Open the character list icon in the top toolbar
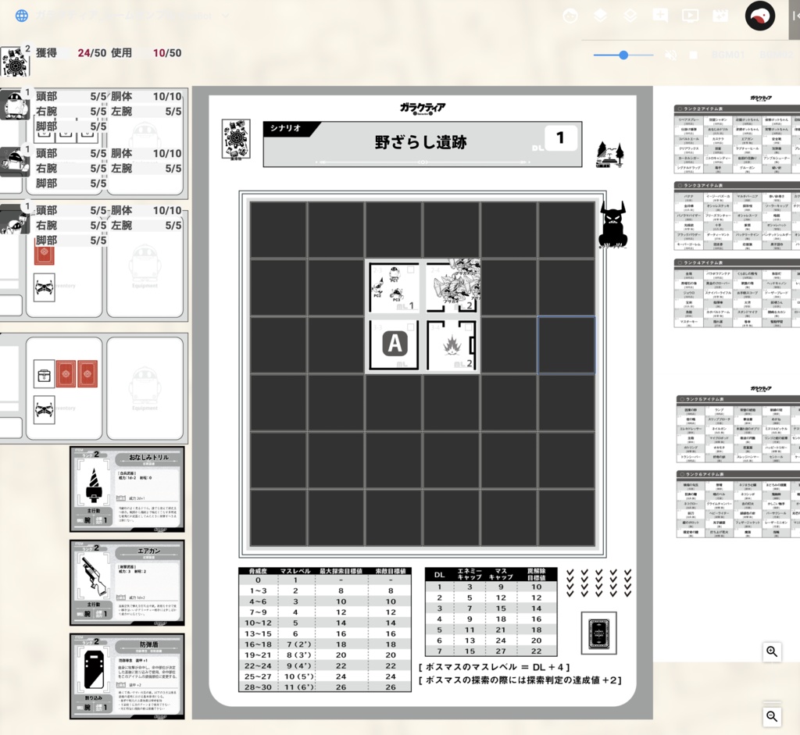 pos(570,15)
